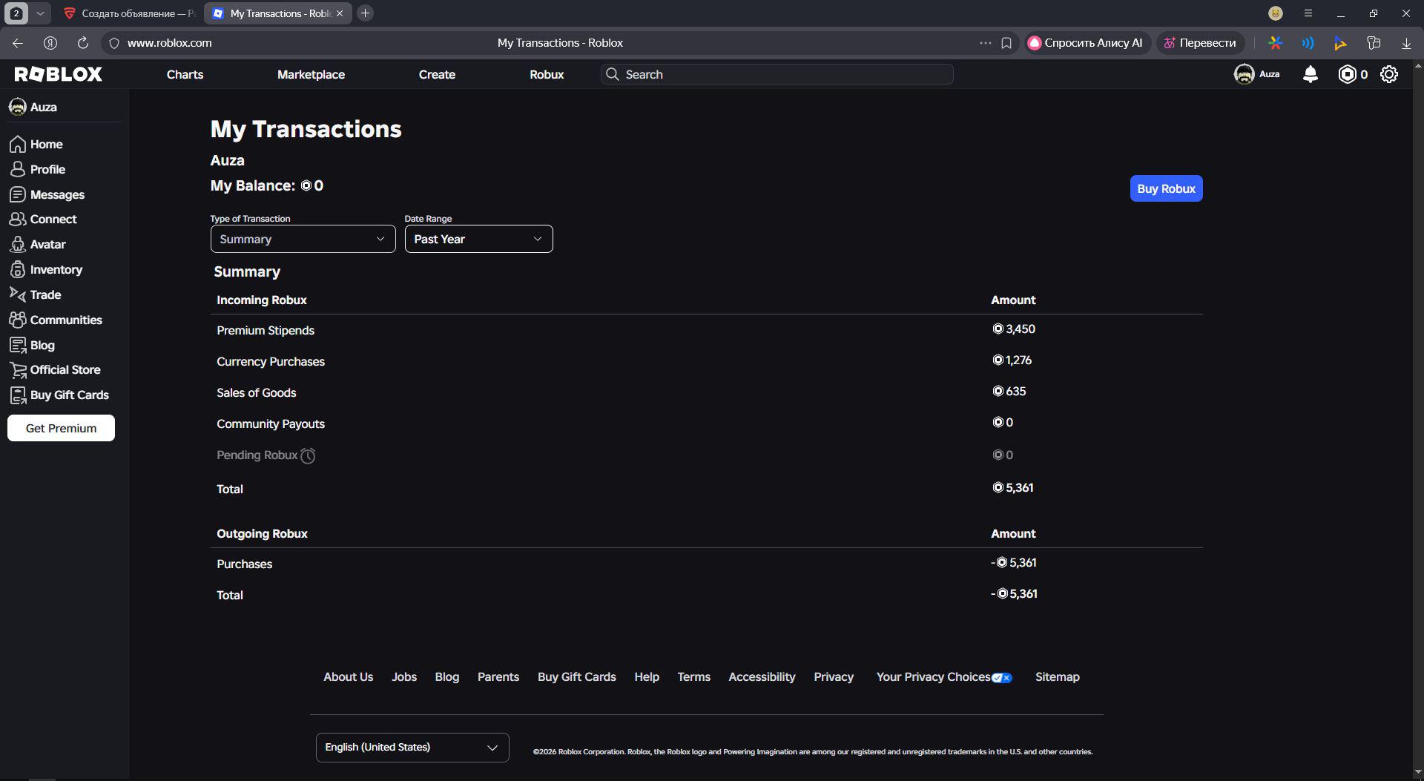The height and width of the screenshot is (781, 1424).
Task: Expand the Date Range dropdown
Action: coord(478,239)
